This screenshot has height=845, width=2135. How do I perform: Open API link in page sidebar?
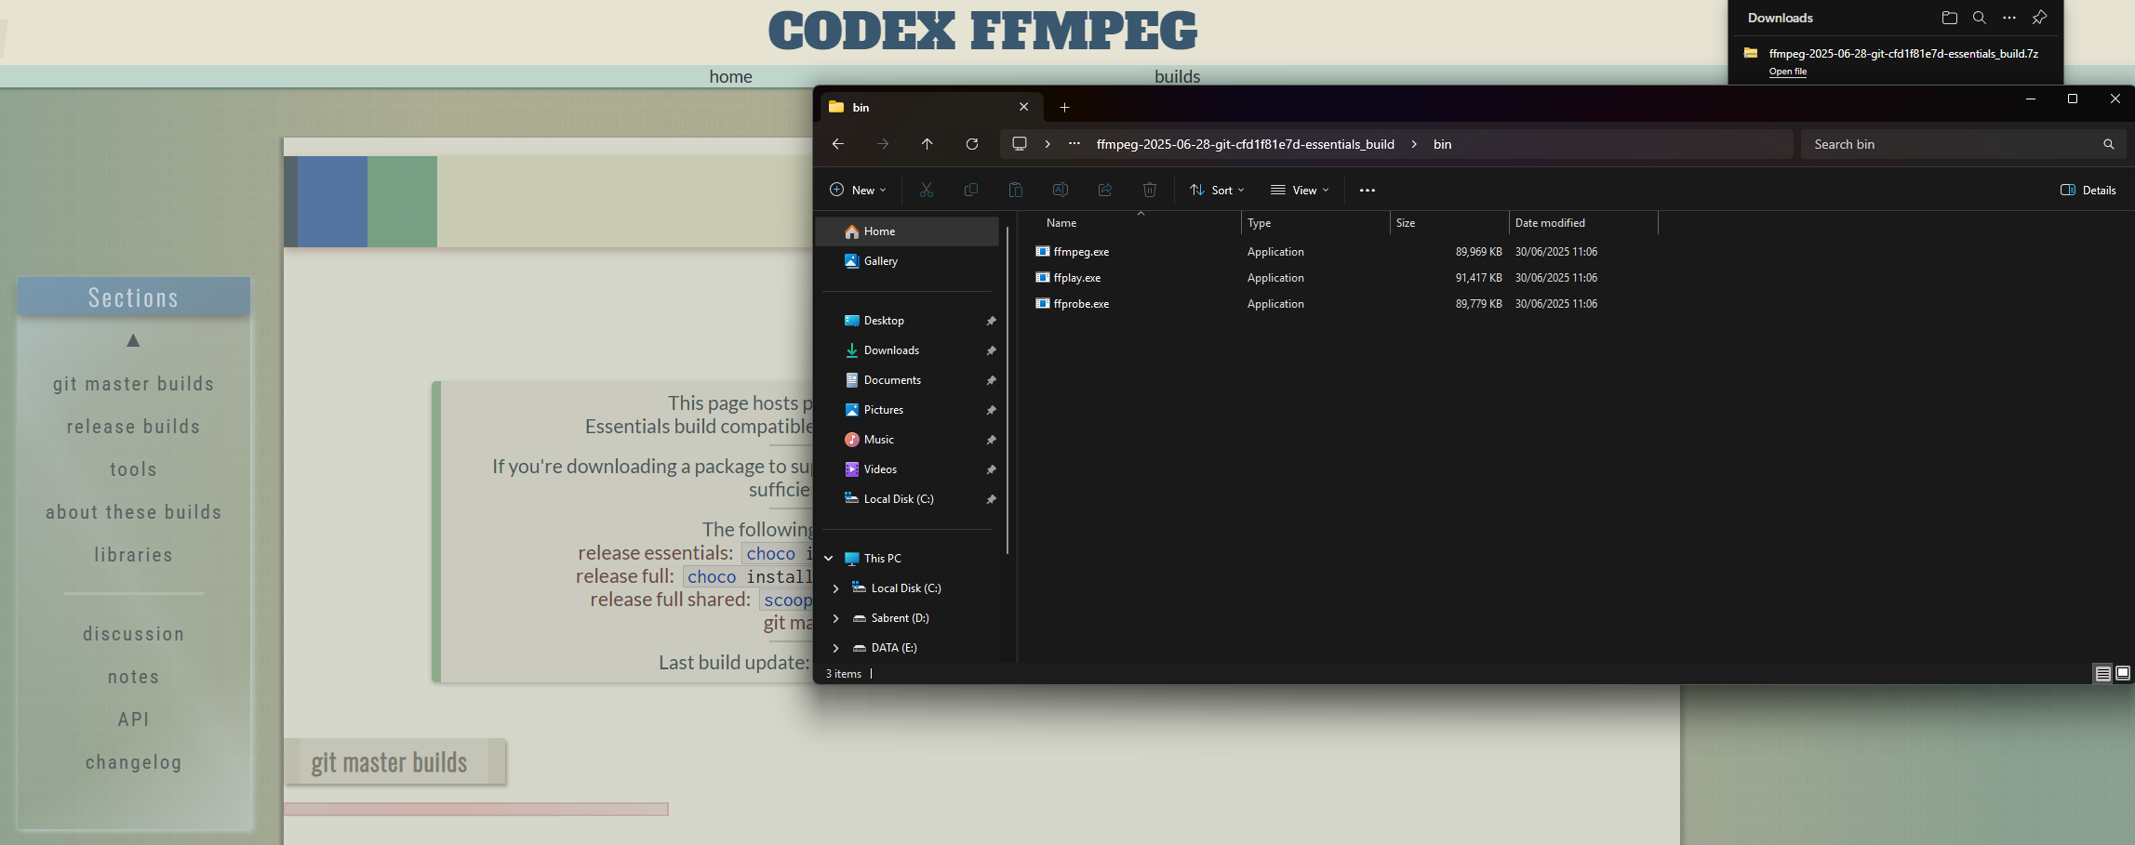click(x=134, y=720)
